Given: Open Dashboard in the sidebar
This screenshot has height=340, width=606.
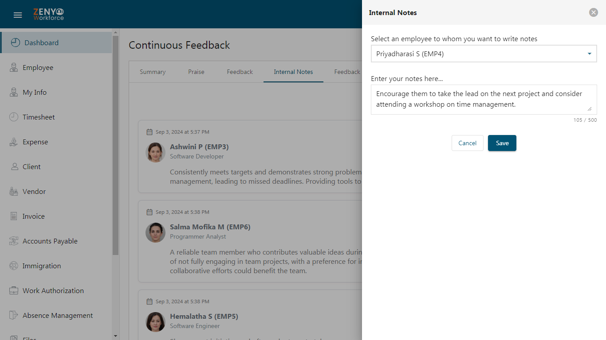Looking at the screenshot, I should click(56, 42).
